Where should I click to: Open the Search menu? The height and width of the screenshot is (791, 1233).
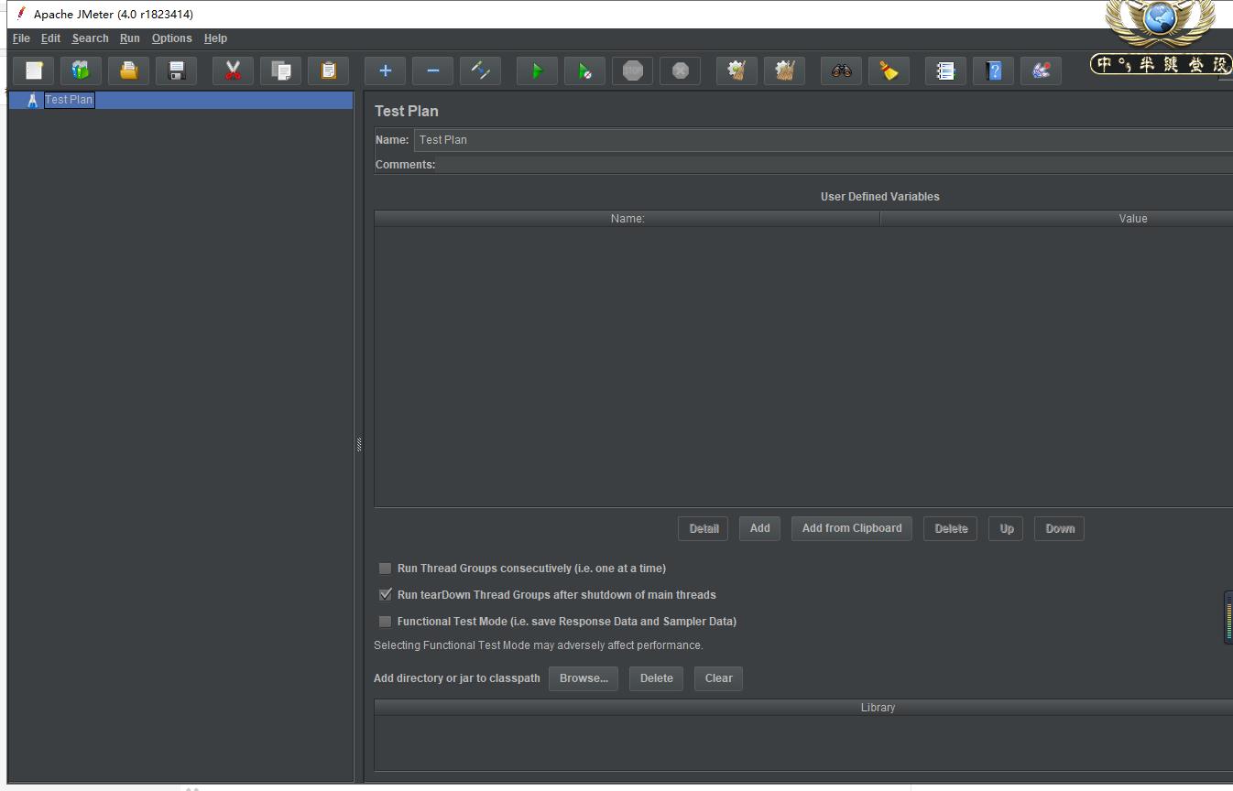(x=90, y=38)
